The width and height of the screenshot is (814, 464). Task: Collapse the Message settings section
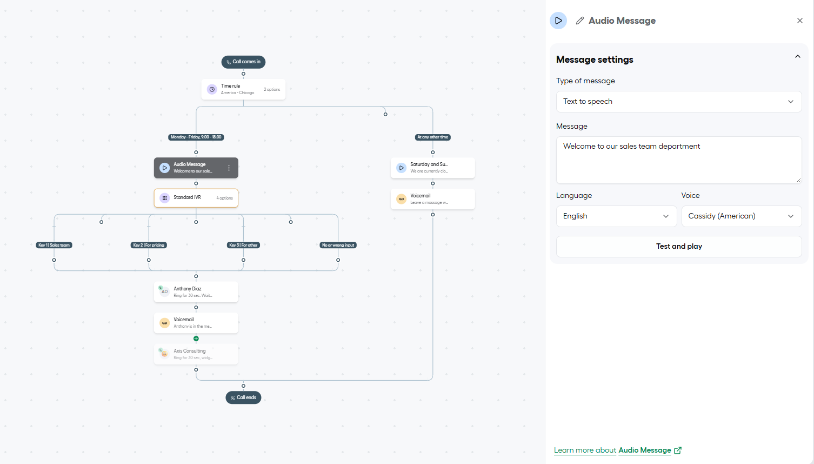pyautogui.click(x=798, y=56)
